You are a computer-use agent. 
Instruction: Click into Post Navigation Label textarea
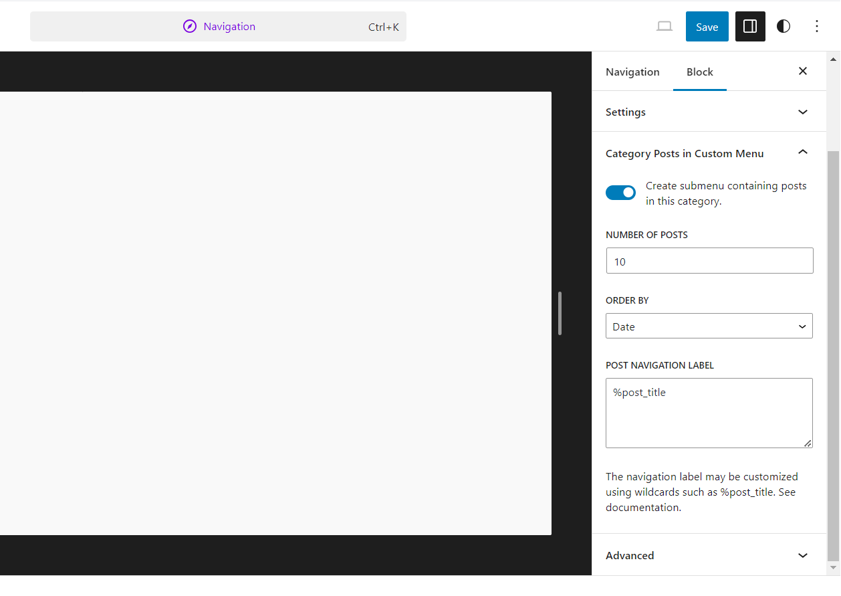[x=709, y=413]
